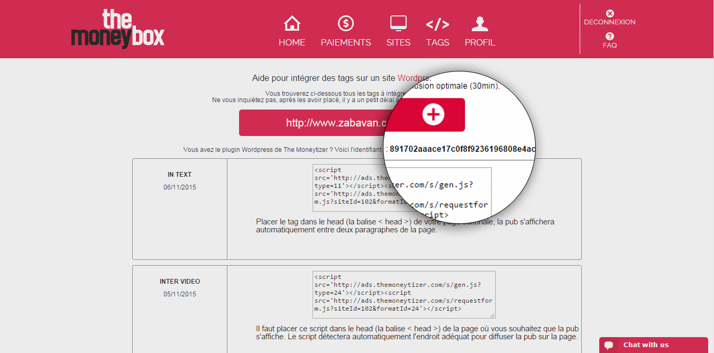The image size is (714, 353).
Task: Click inside the INTER VIDEO script box
Action: (404, 294)
